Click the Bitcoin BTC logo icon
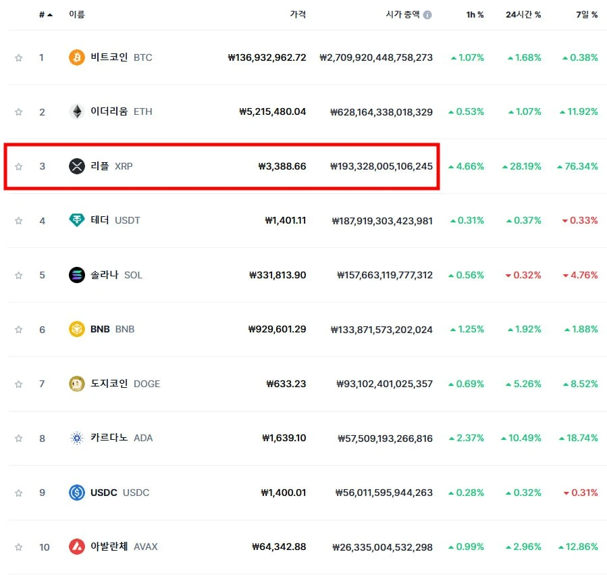The height and width of the screenshot is (575, 607). (x=77, y=57)
